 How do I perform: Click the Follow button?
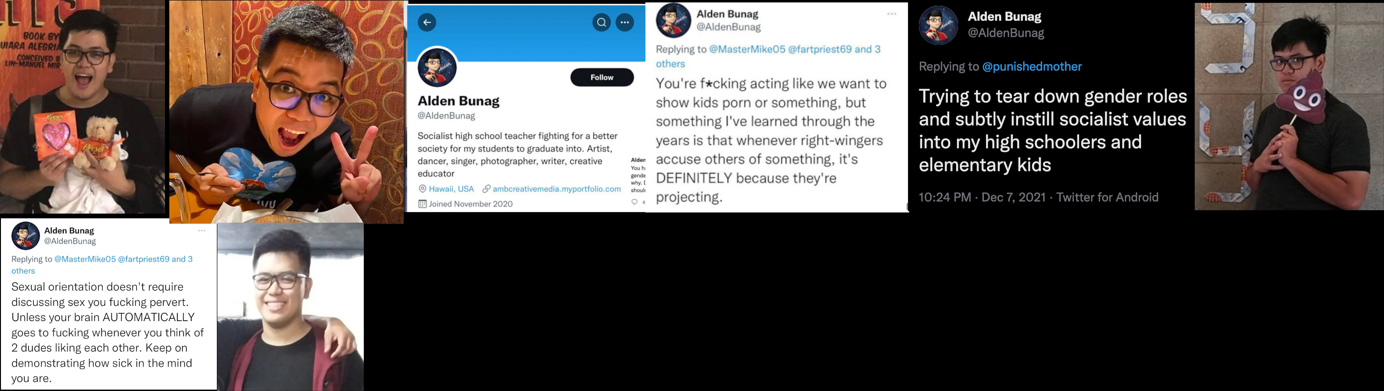coord(602,78)
